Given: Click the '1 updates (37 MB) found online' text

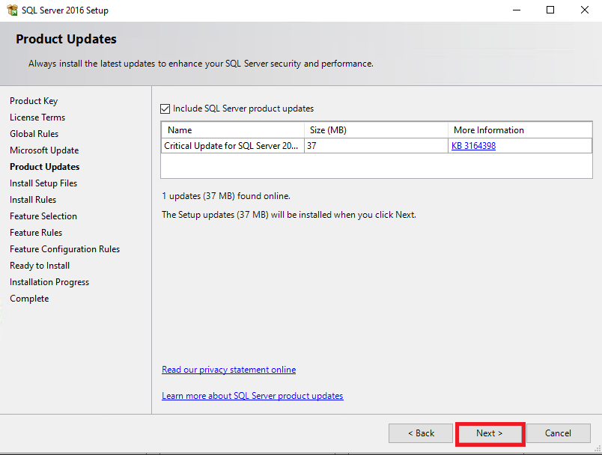Looking at the screenshot, I should click(x=226, y=196).
